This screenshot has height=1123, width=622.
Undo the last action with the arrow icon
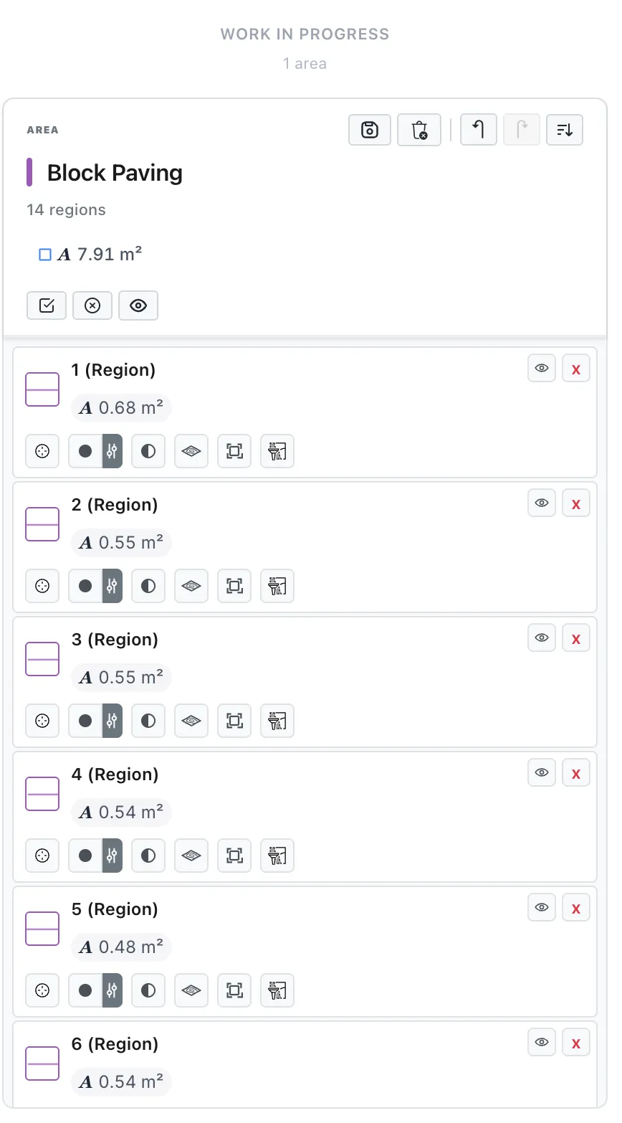tap(479, 130)
